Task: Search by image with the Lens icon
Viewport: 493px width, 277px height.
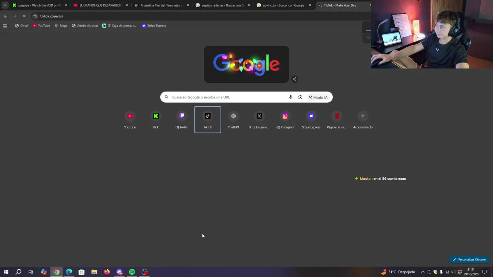Action: click(x=300, y=97)
